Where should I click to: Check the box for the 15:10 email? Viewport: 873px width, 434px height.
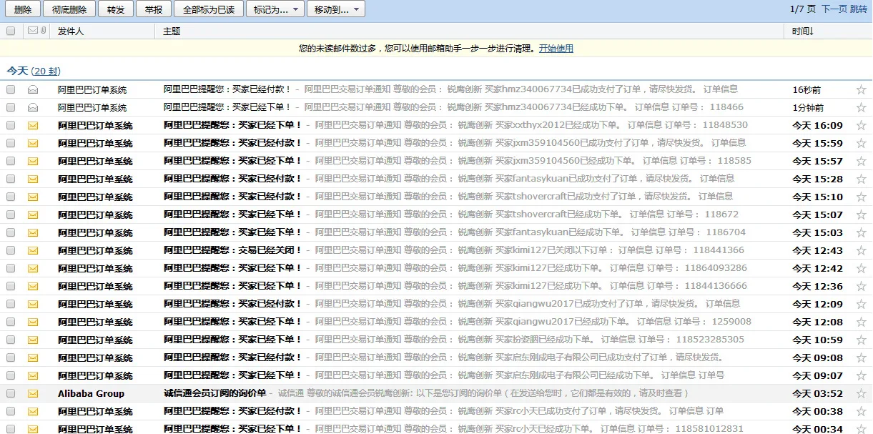tap(11, 197)
